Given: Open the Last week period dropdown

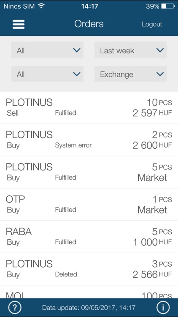Looking at the screenshot, I should pos(131,50).
